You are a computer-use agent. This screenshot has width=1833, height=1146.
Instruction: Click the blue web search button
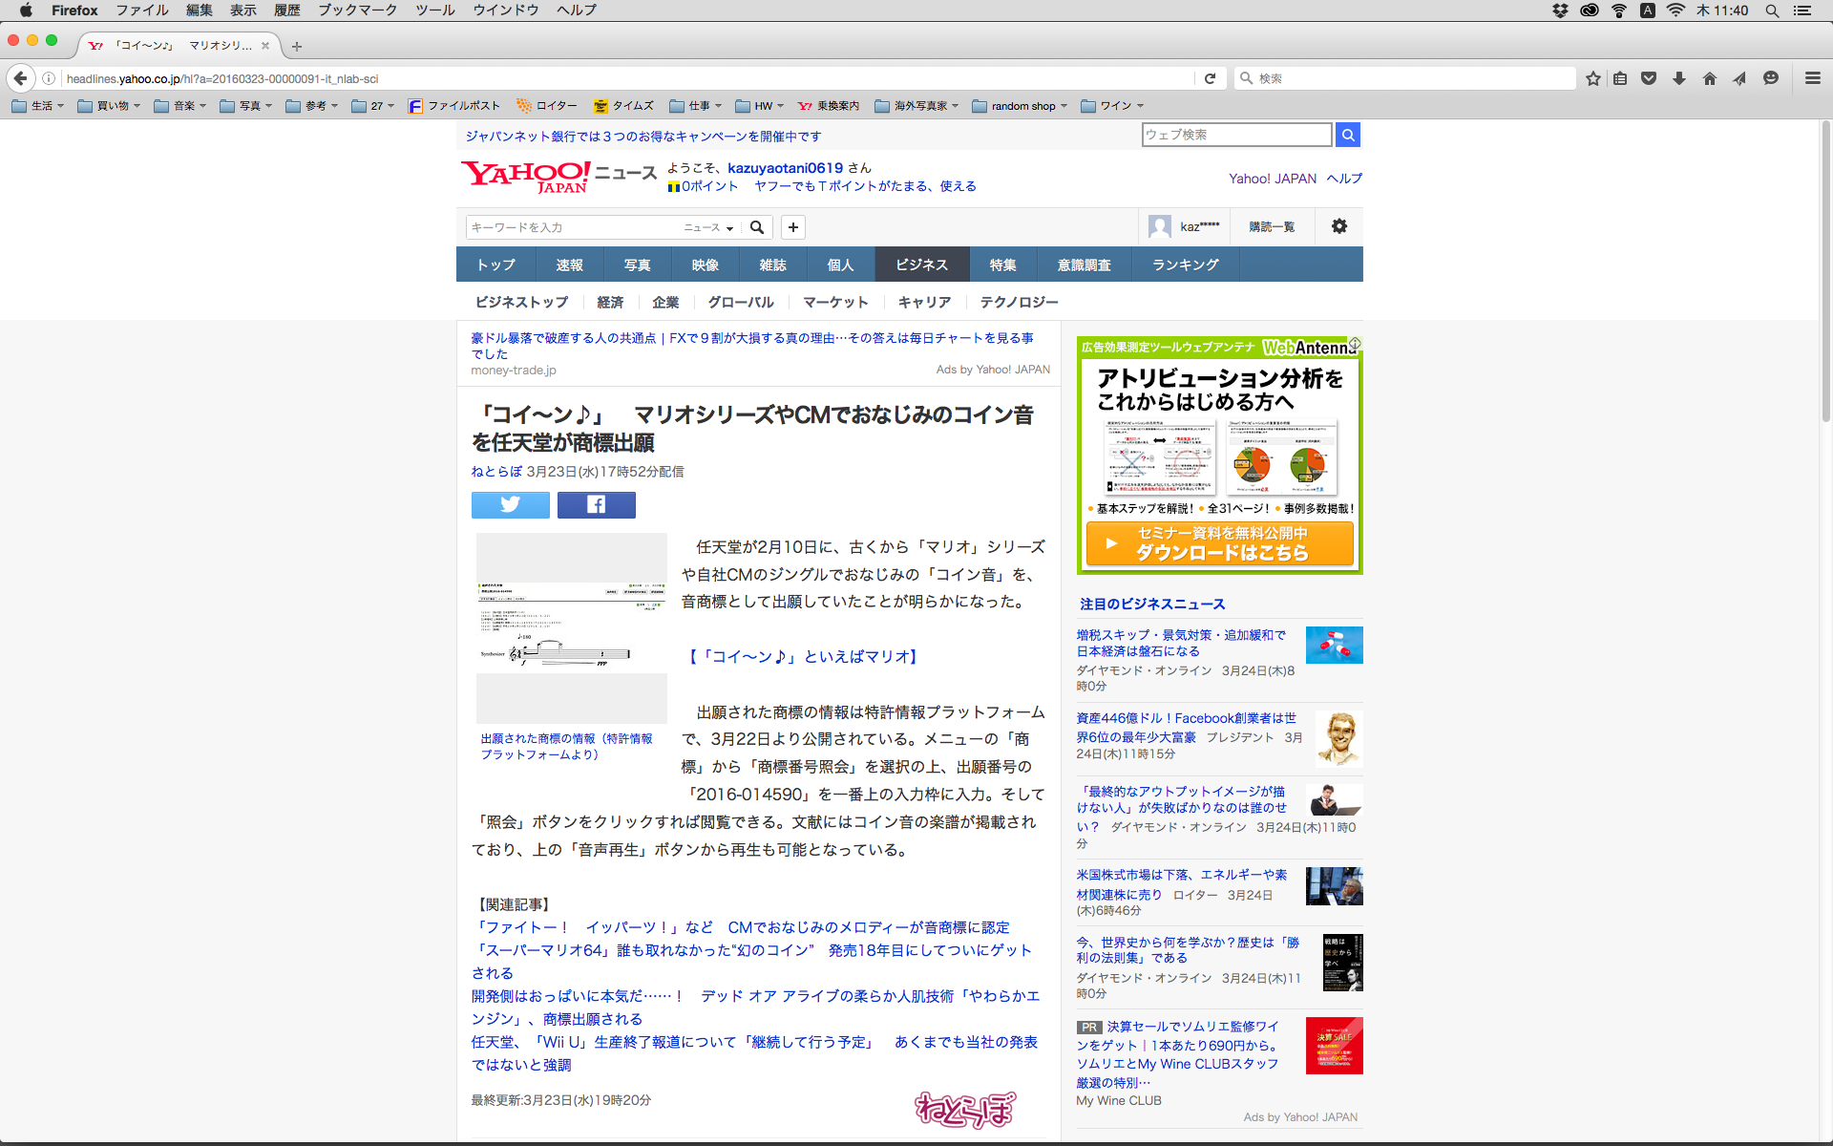1347,135
